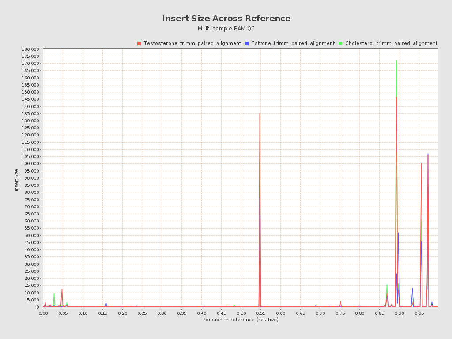Click the 0.95 x-axis tick value

419,313
